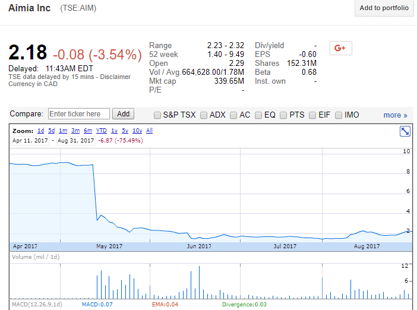Click the 52 week range 1.40 - 9.49
Image resolution: width=417 pixels, height=310 pixels.
(x=226, y=54)
